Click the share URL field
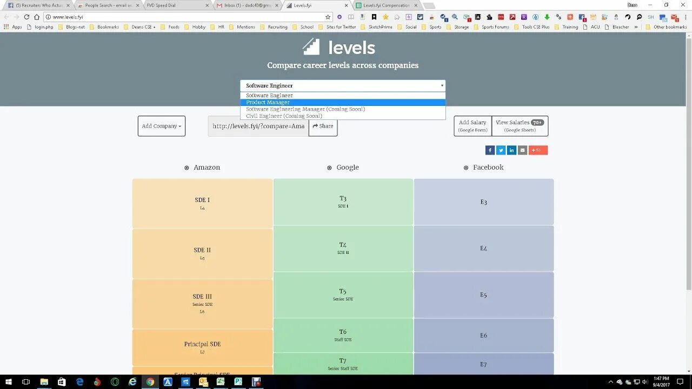The height and width of the screenshot is (389, 692). [x=258, y=126]
